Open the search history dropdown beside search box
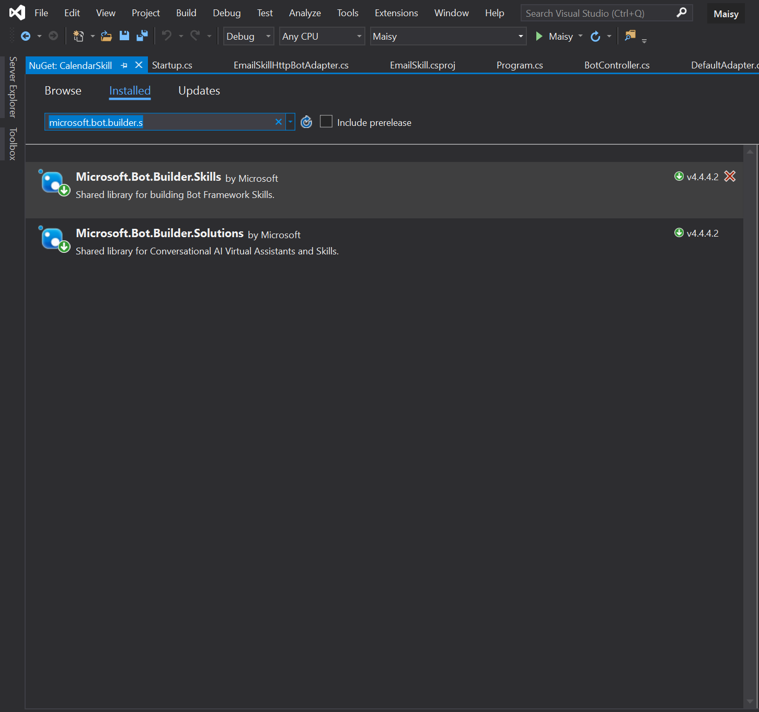 [290, 122]
